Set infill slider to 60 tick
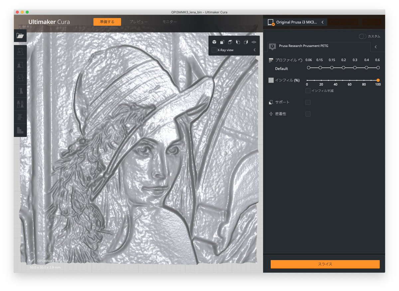This screenshot has width=399, height=291. click(x=350, y=80)
